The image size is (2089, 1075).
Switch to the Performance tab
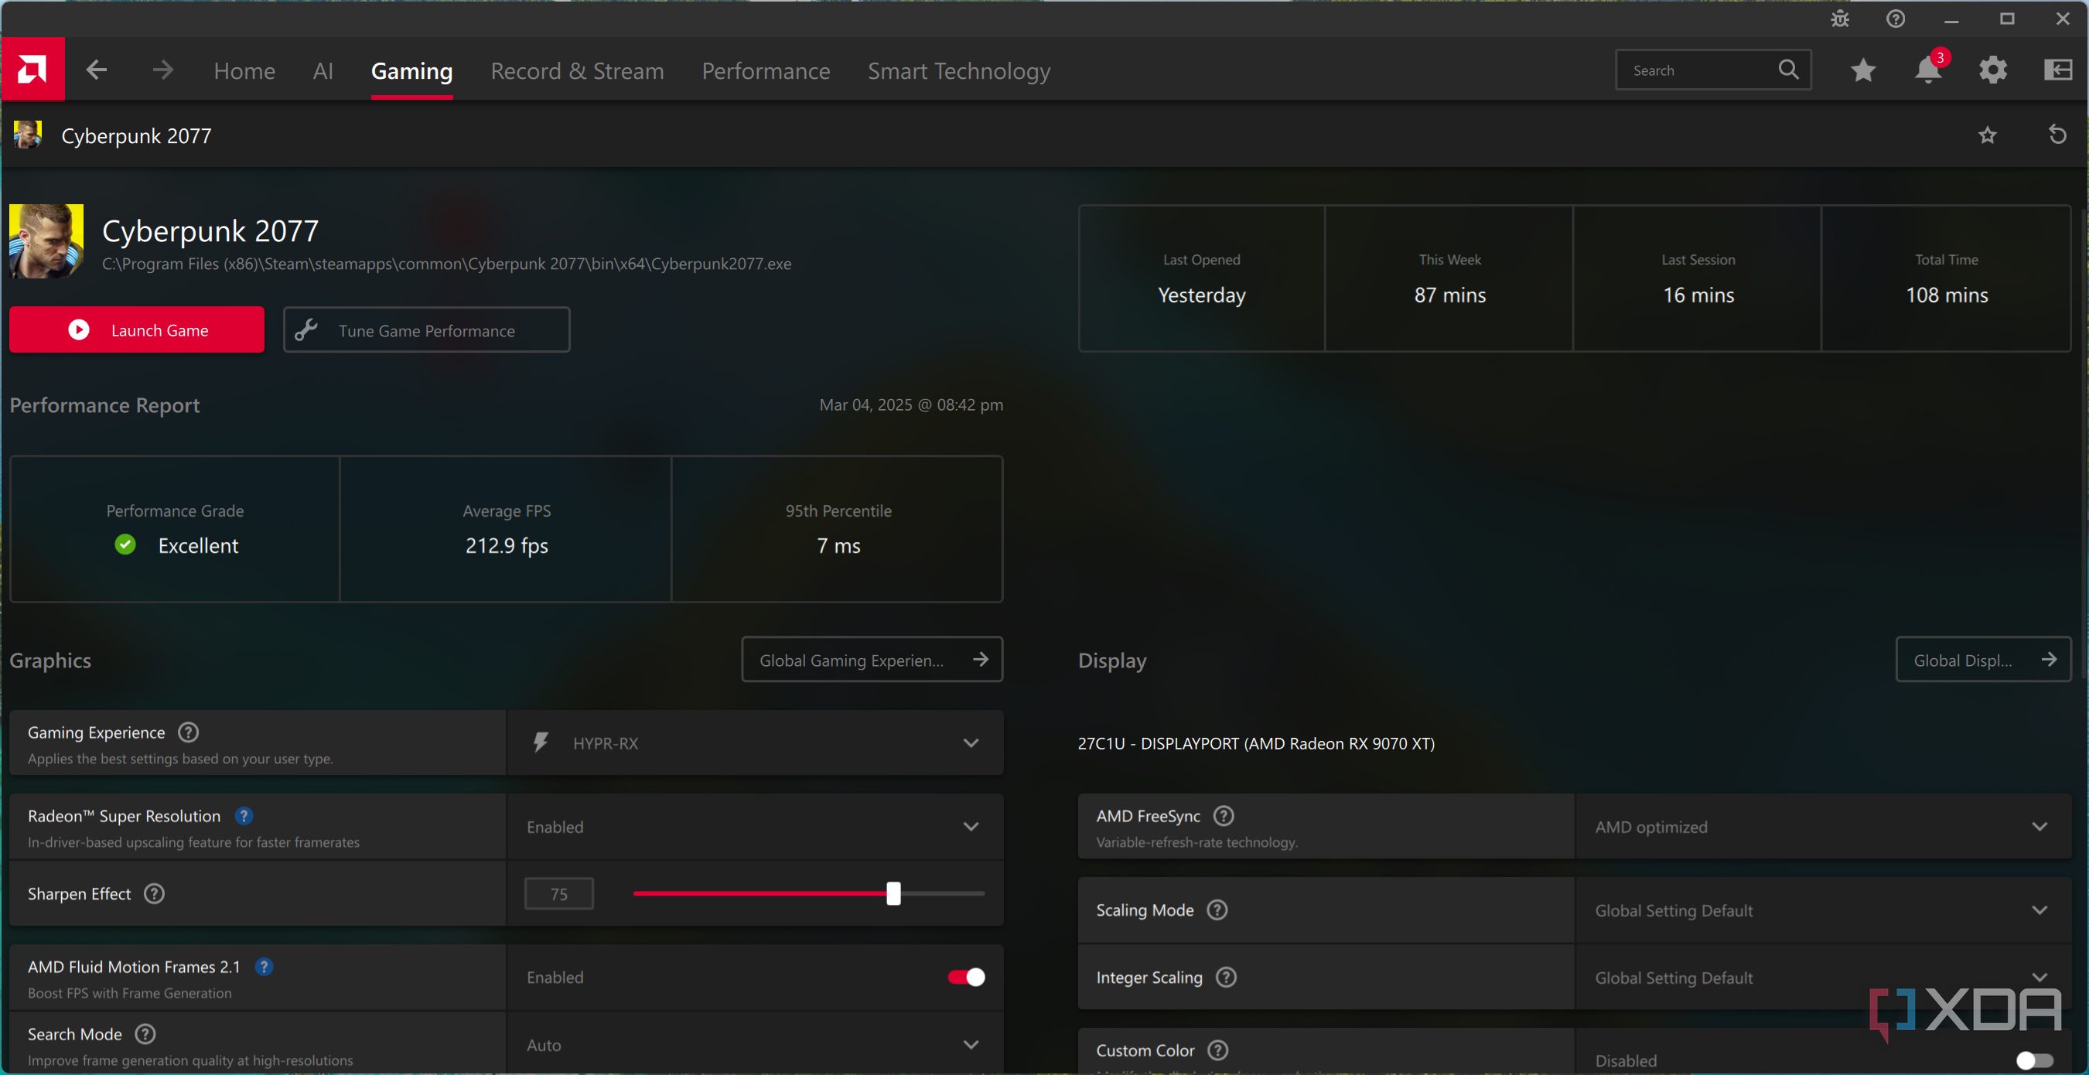pyautogui.click(x=766, y=71)
